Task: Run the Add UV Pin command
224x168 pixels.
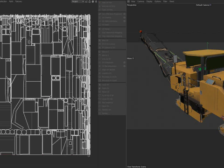Action: pyautogui.click(x=112, y=3)
